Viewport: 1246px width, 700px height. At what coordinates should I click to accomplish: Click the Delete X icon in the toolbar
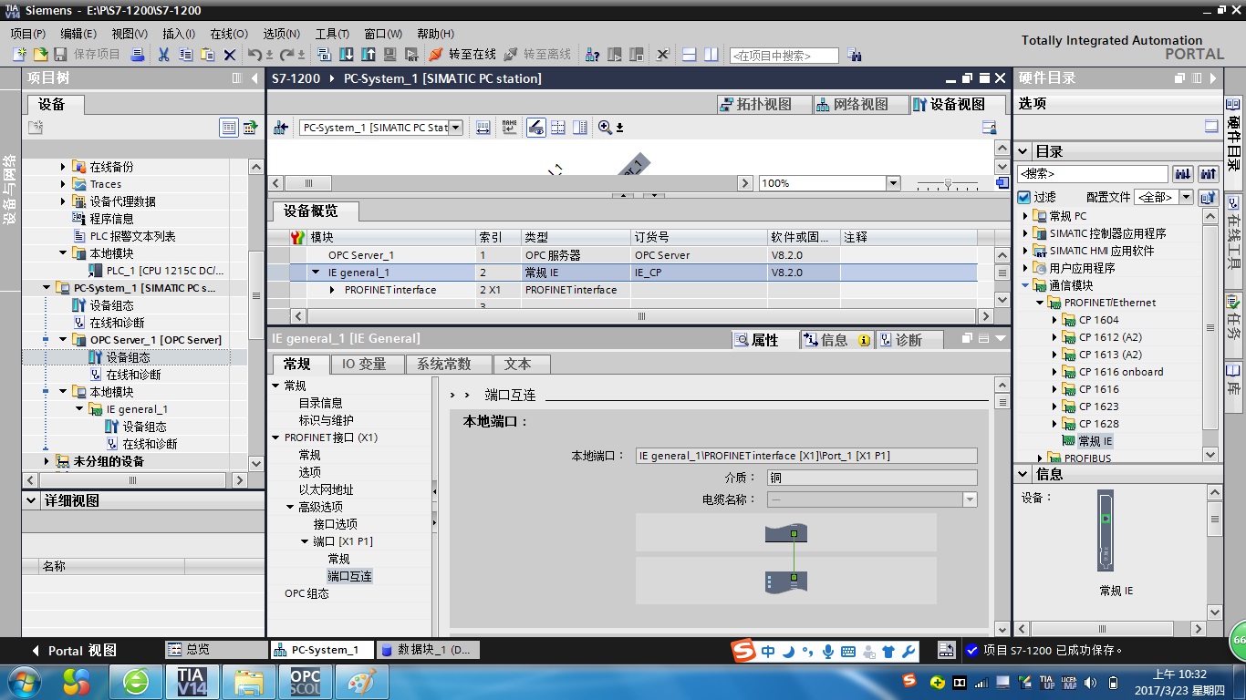pyautogui.click(x=230, y=55)
